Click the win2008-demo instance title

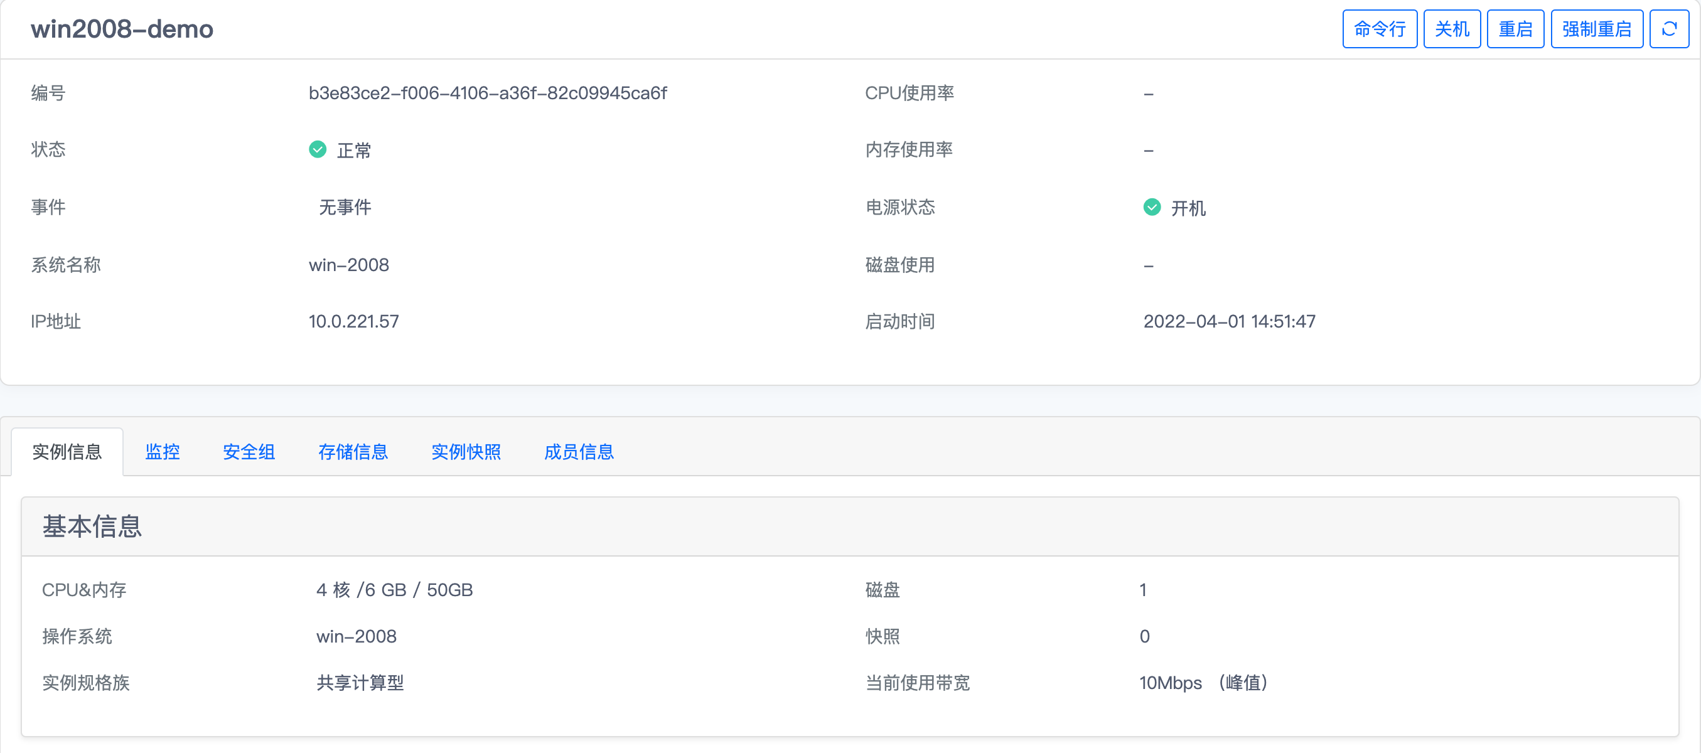click(122, 29)
